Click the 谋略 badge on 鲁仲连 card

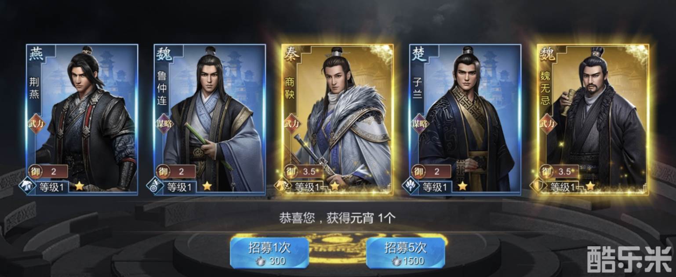coord(165,124)
